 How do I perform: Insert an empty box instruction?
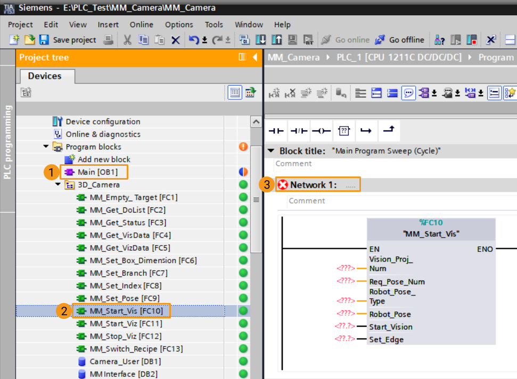point(344,130)
